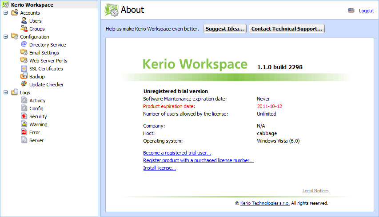Open the Legal Notices link

click(x=315, y=191)
